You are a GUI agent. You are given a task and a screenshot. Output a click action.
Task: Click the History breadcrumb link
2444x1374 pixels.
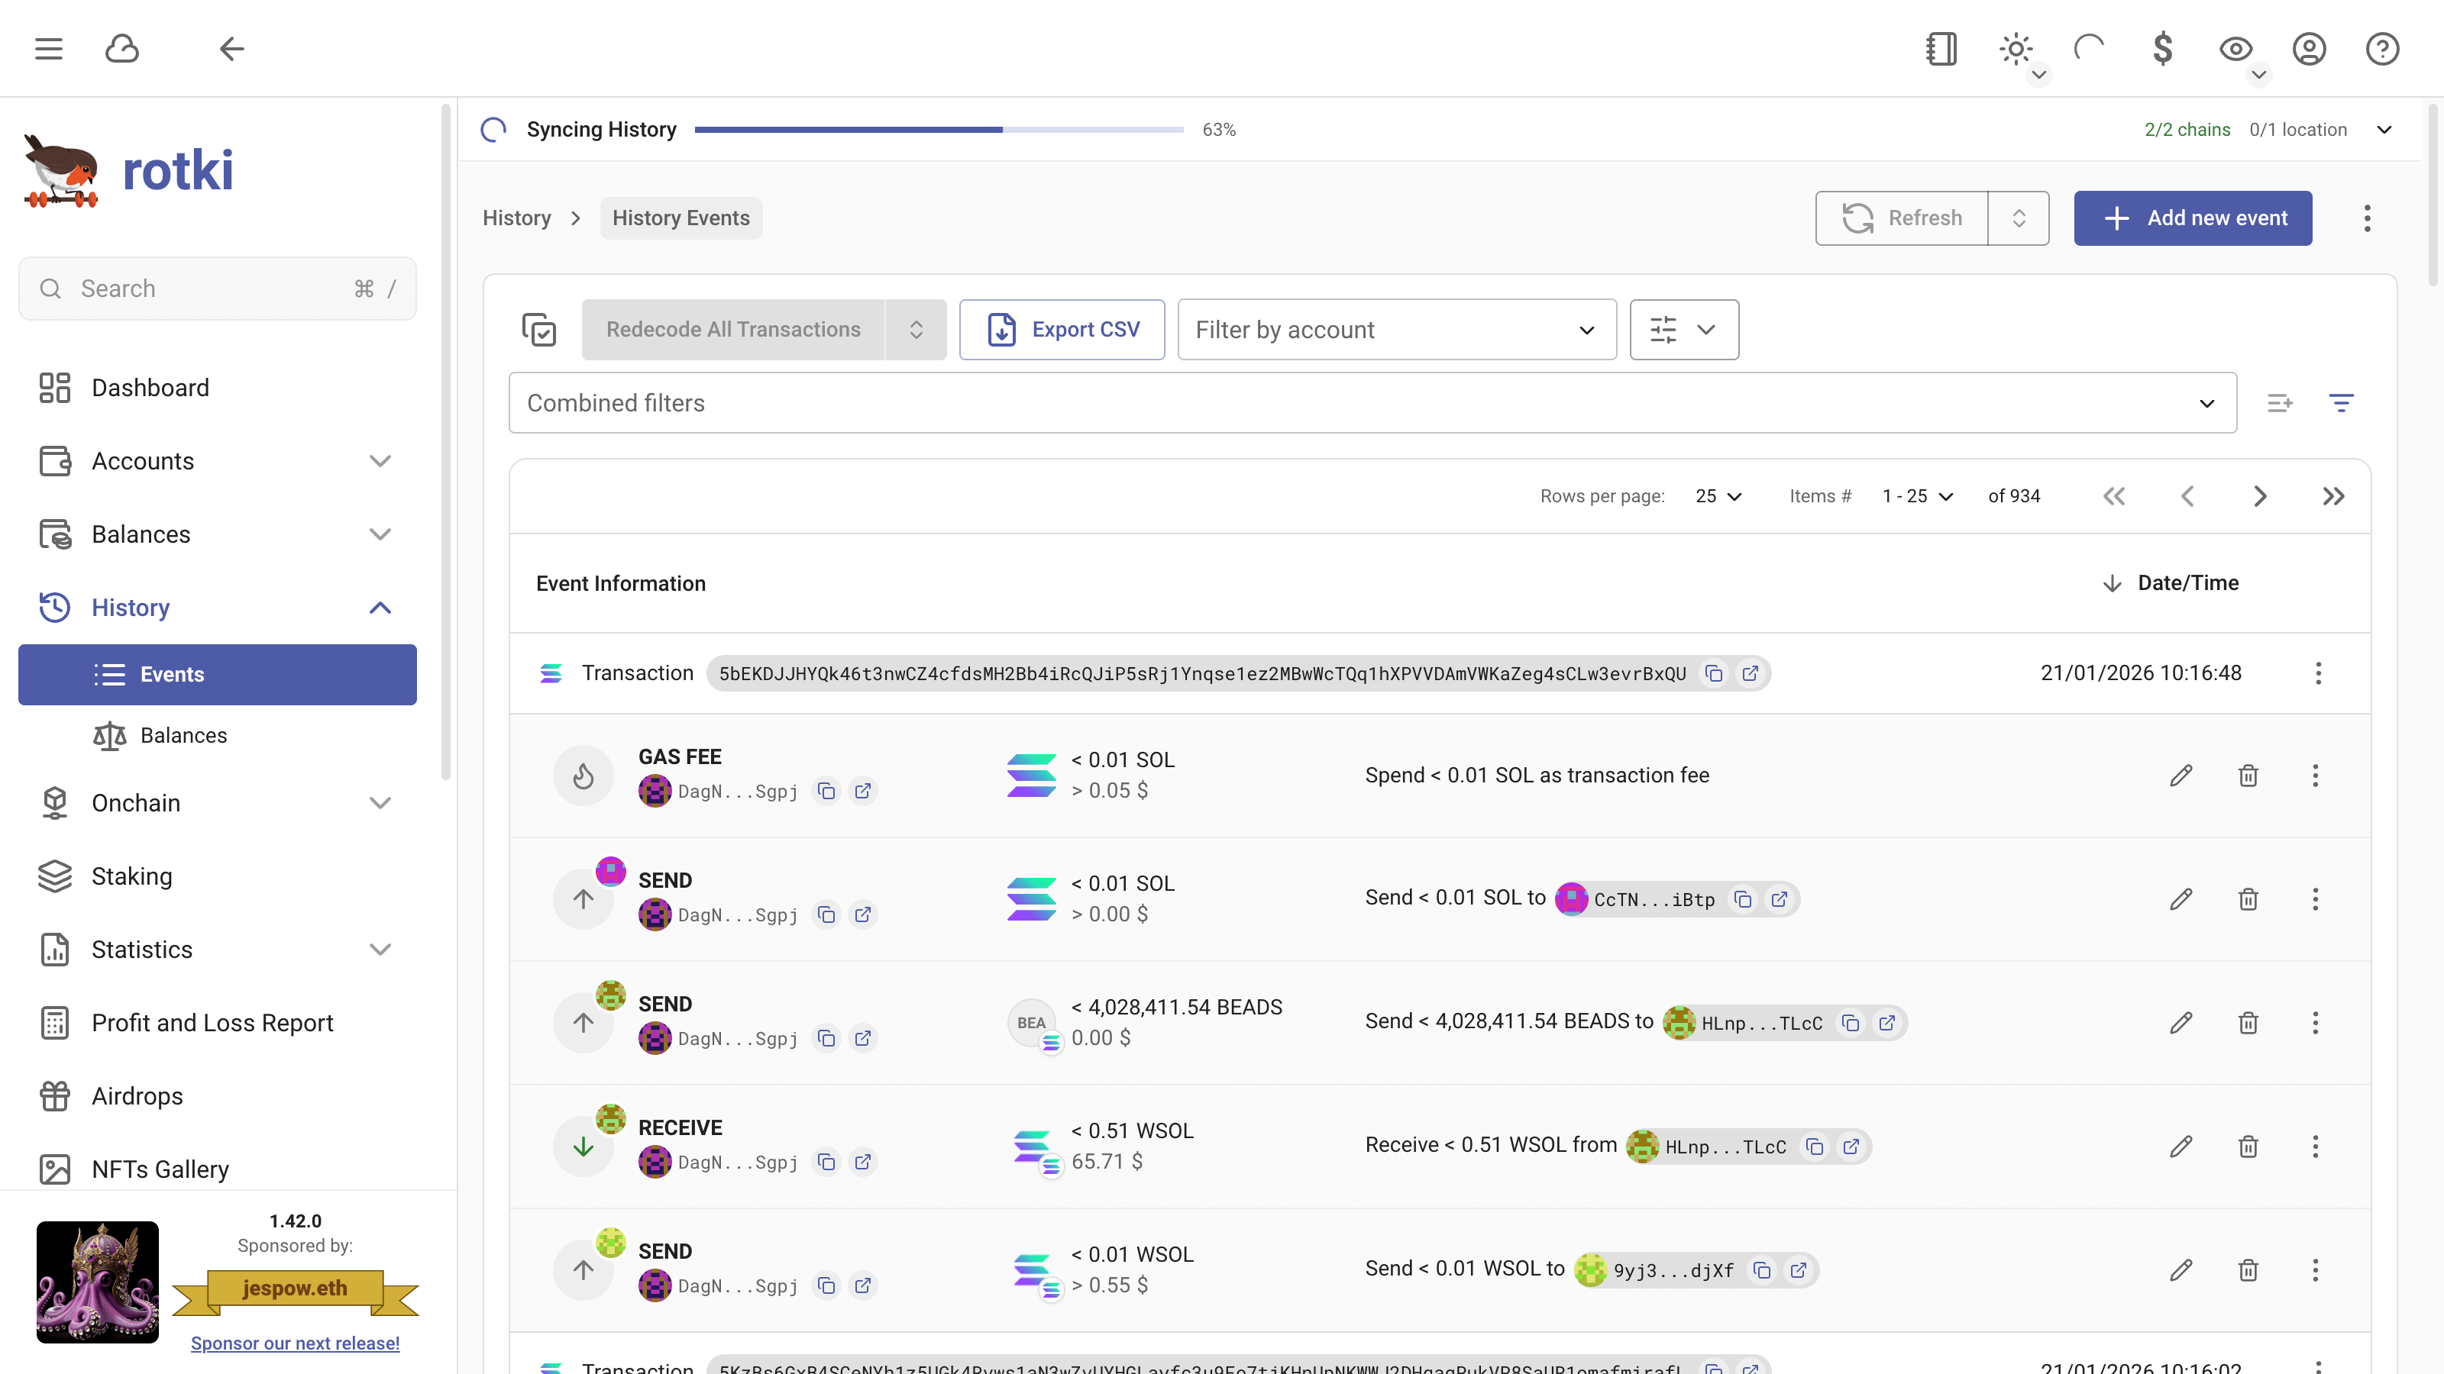pos(517,218)
